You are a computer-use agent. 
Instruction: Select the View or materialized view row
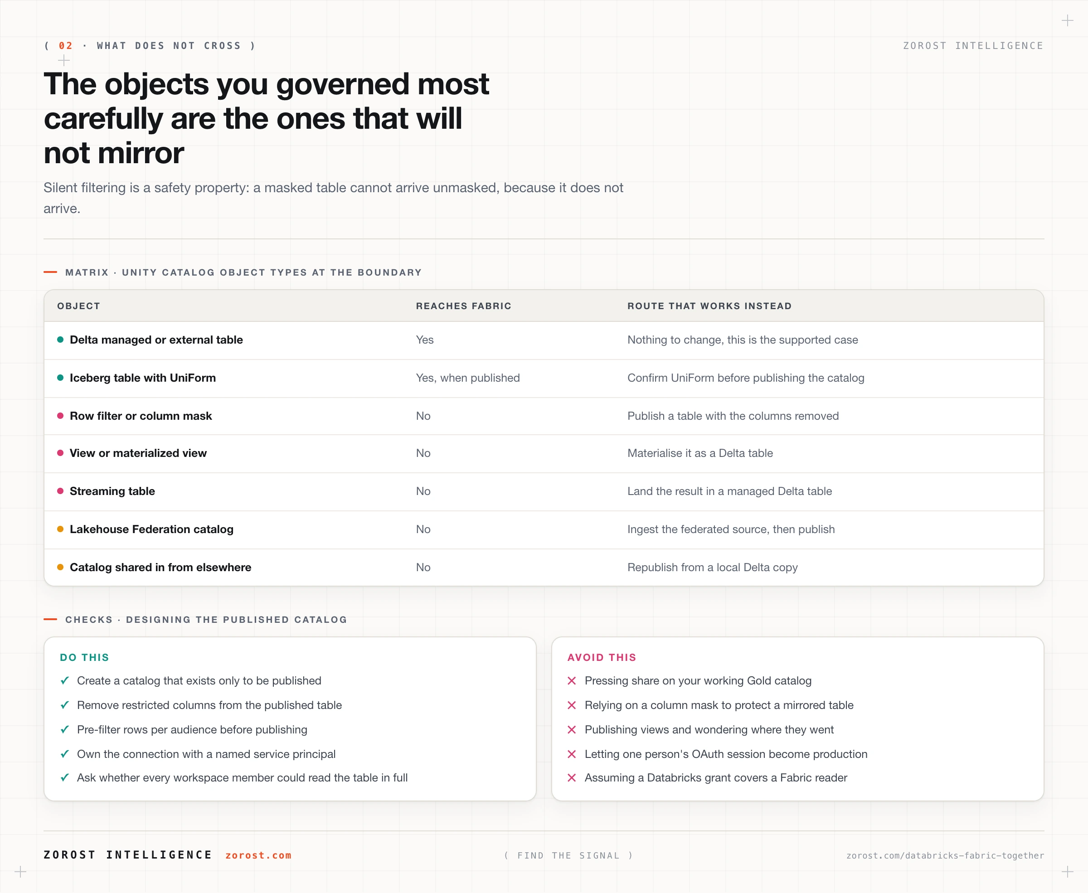[x=544, y=453]
